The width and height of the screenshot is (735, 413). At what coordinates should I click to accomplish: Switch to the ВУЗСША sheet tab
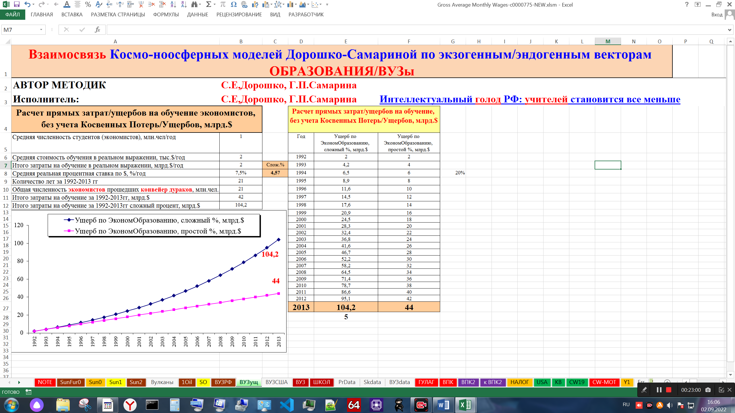point(276,382)
